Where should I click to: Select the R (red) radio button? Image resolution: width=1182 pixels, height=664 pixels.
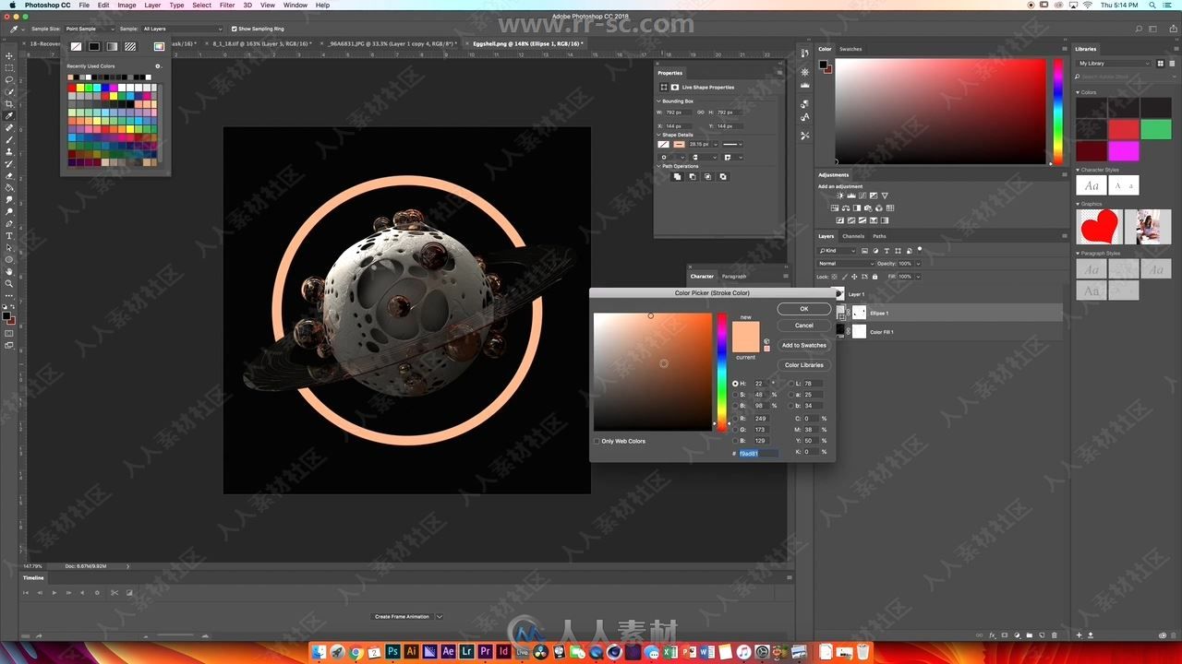[x=735, y=418]
